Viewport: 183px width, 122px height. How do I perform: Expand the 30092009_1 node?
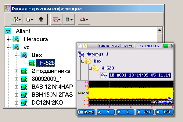[x=16, y=79]
